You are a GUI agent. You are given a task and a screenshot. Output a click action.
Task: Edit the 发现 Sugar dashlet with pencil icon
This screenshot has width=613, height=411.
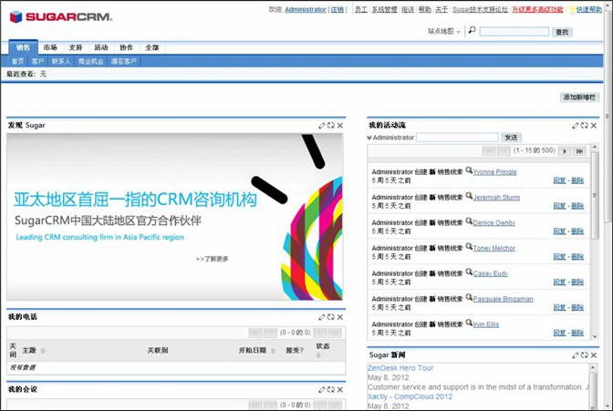click(322, 126)
